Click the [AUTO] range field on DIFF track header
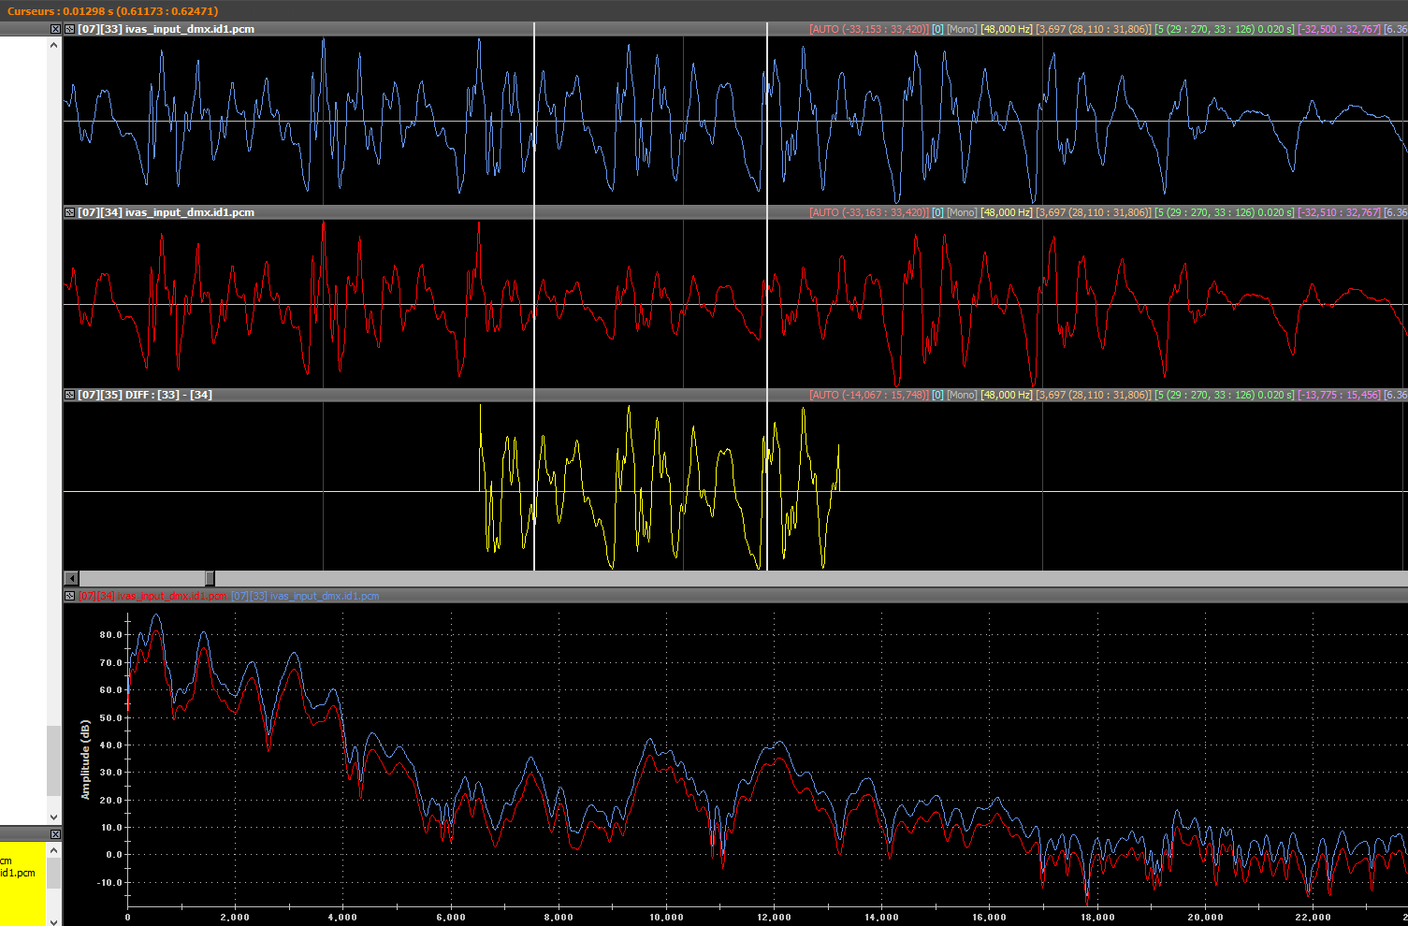 (x=868, y=395)
